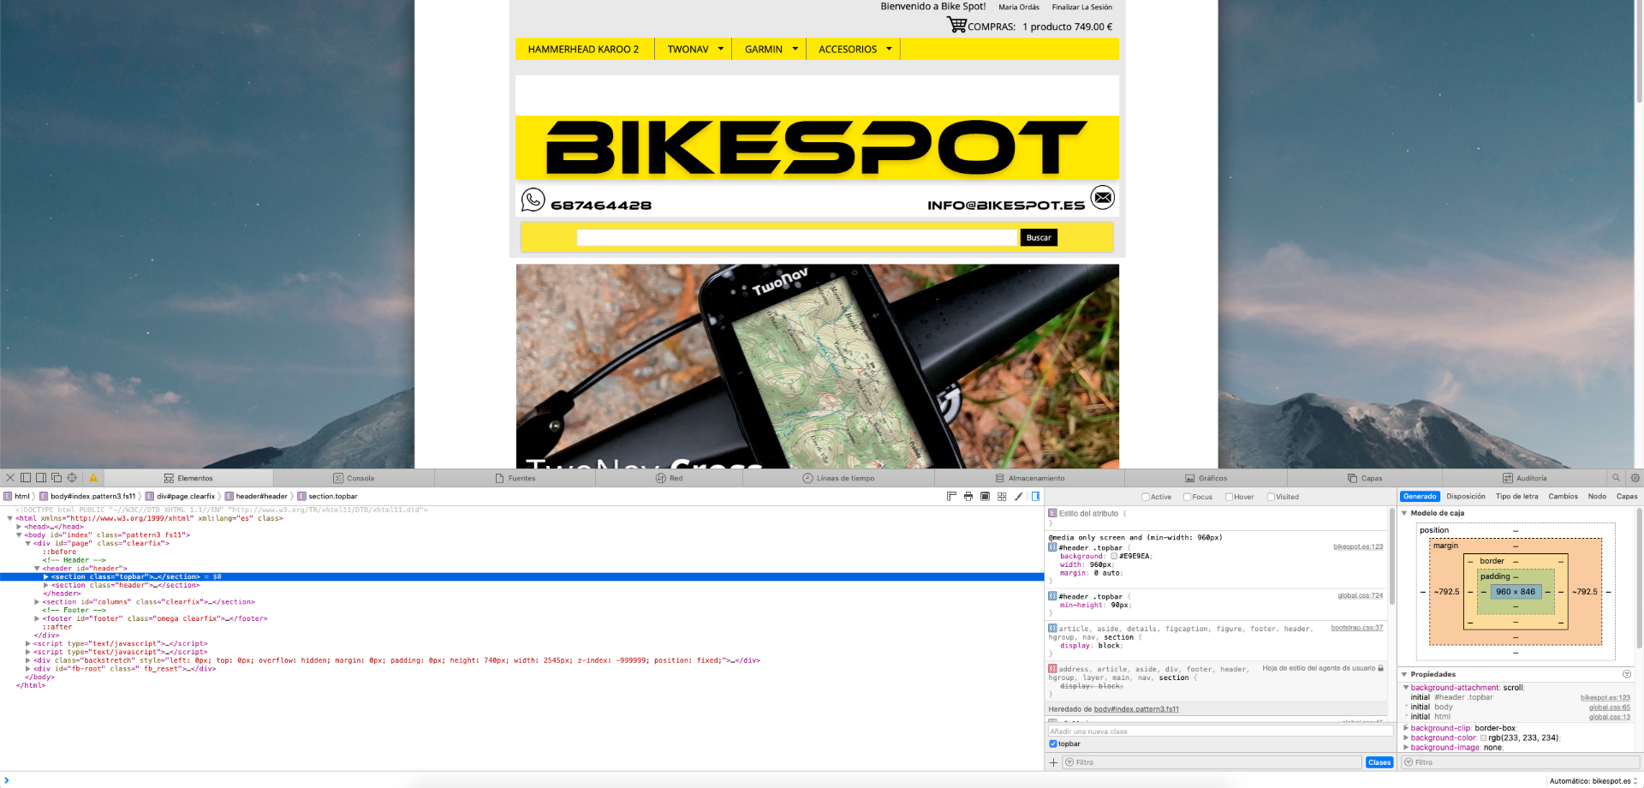Collapse the Propiedades section
The height and width of the screenshot is (788, 1644).
[1404, 674]
